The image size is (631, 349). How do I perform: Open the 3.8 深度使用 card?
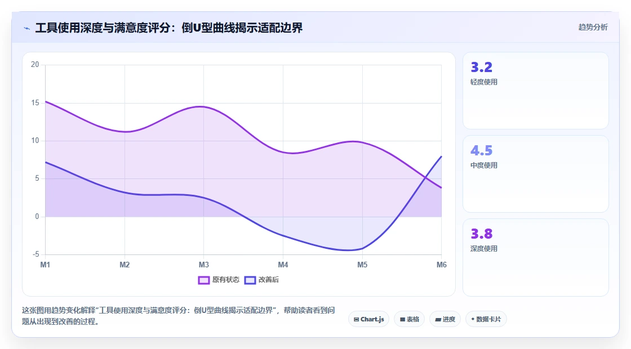coord(536,257)
